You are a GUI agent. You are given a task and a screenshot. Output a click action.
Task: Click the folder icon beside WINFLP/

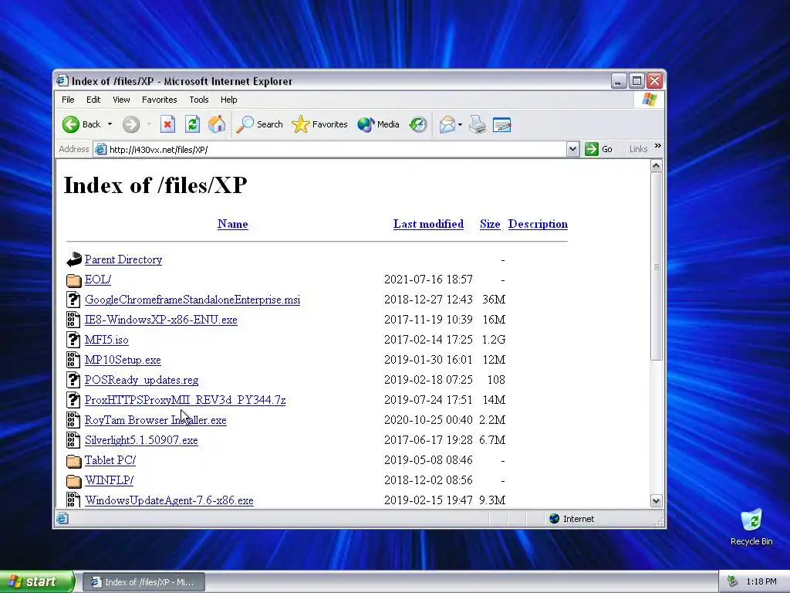(x=73, y=480)
